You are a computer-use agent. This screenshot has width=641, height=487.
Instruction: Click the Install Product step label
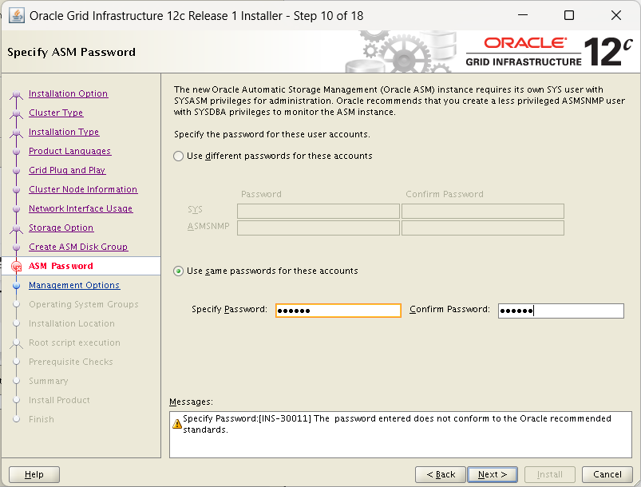point(59,400)
